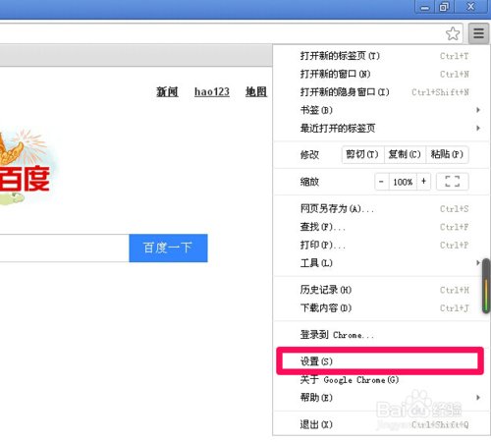The width and height of the screenshot is (491, 442).
Task: Open 历史记录 (H) history
Action: pos(381,290)
